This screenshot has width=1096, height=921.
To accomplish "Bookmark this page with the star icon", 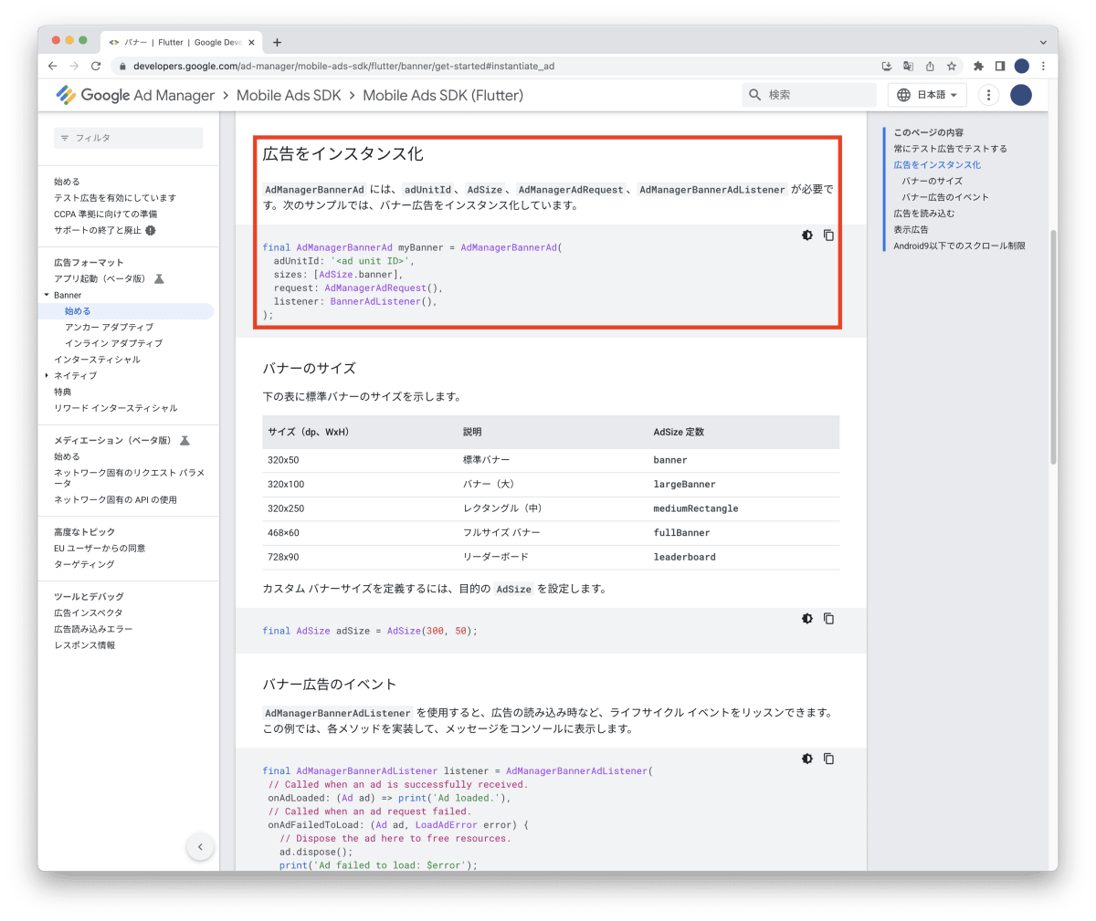I will 952,66.
